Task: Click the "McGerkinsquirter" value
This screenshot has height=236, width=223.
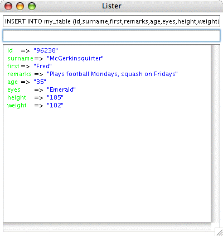Action: click(x=75, y=58)
